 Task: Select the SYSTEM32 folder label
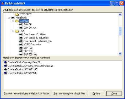pos(26,14)
